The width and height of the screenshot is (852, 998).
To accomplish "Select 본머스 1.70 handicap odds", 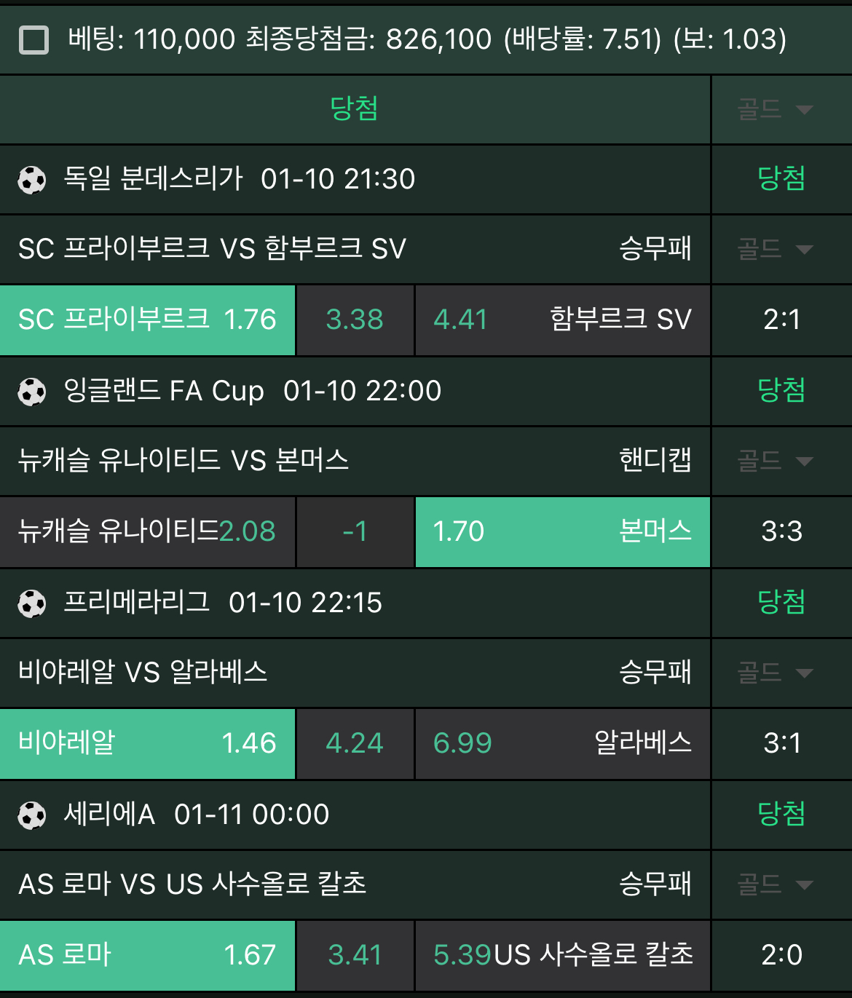I will [562, 532].
